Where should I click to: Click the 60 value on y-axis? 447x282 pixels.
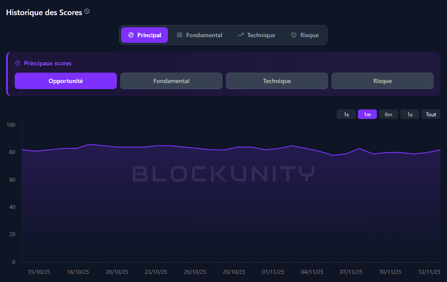point(12,180)
